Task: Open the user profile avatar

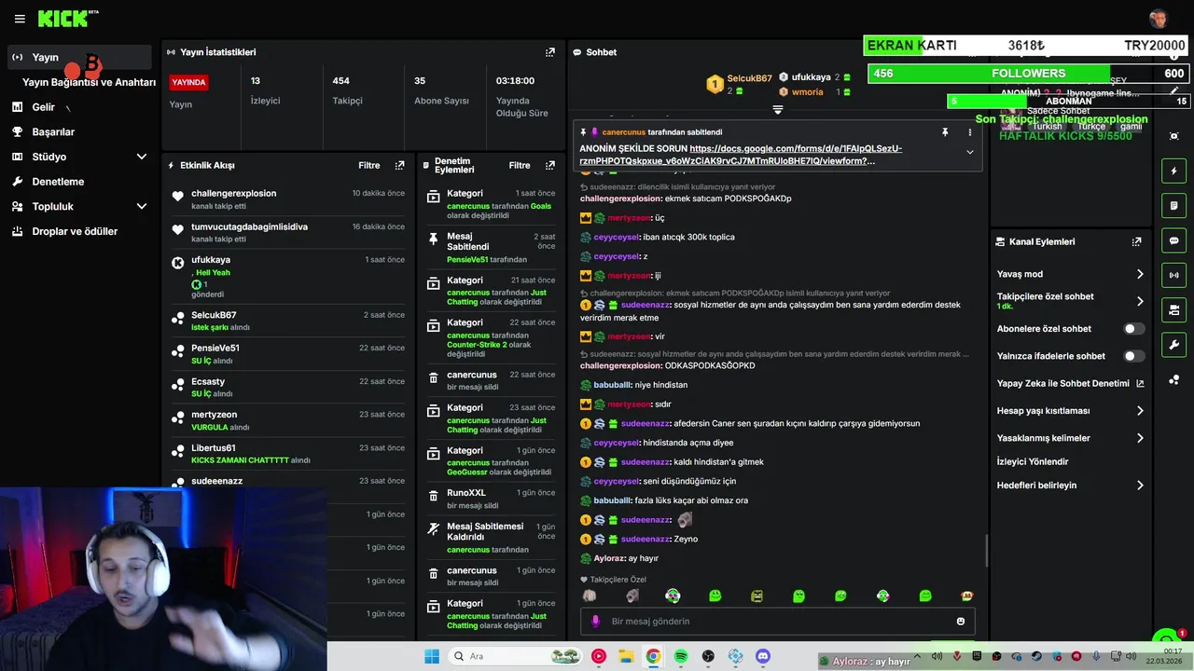Action: click(1158, 19)
